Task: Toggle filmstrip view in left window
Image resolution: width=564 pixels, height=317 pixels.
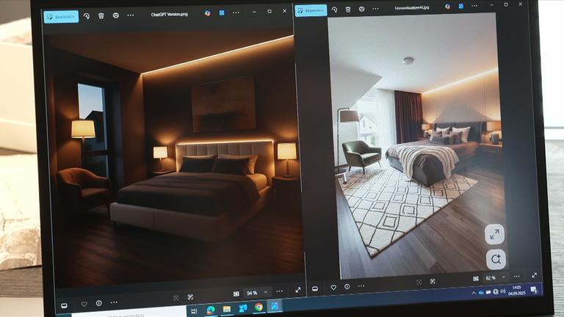Action: click(64, 305)
